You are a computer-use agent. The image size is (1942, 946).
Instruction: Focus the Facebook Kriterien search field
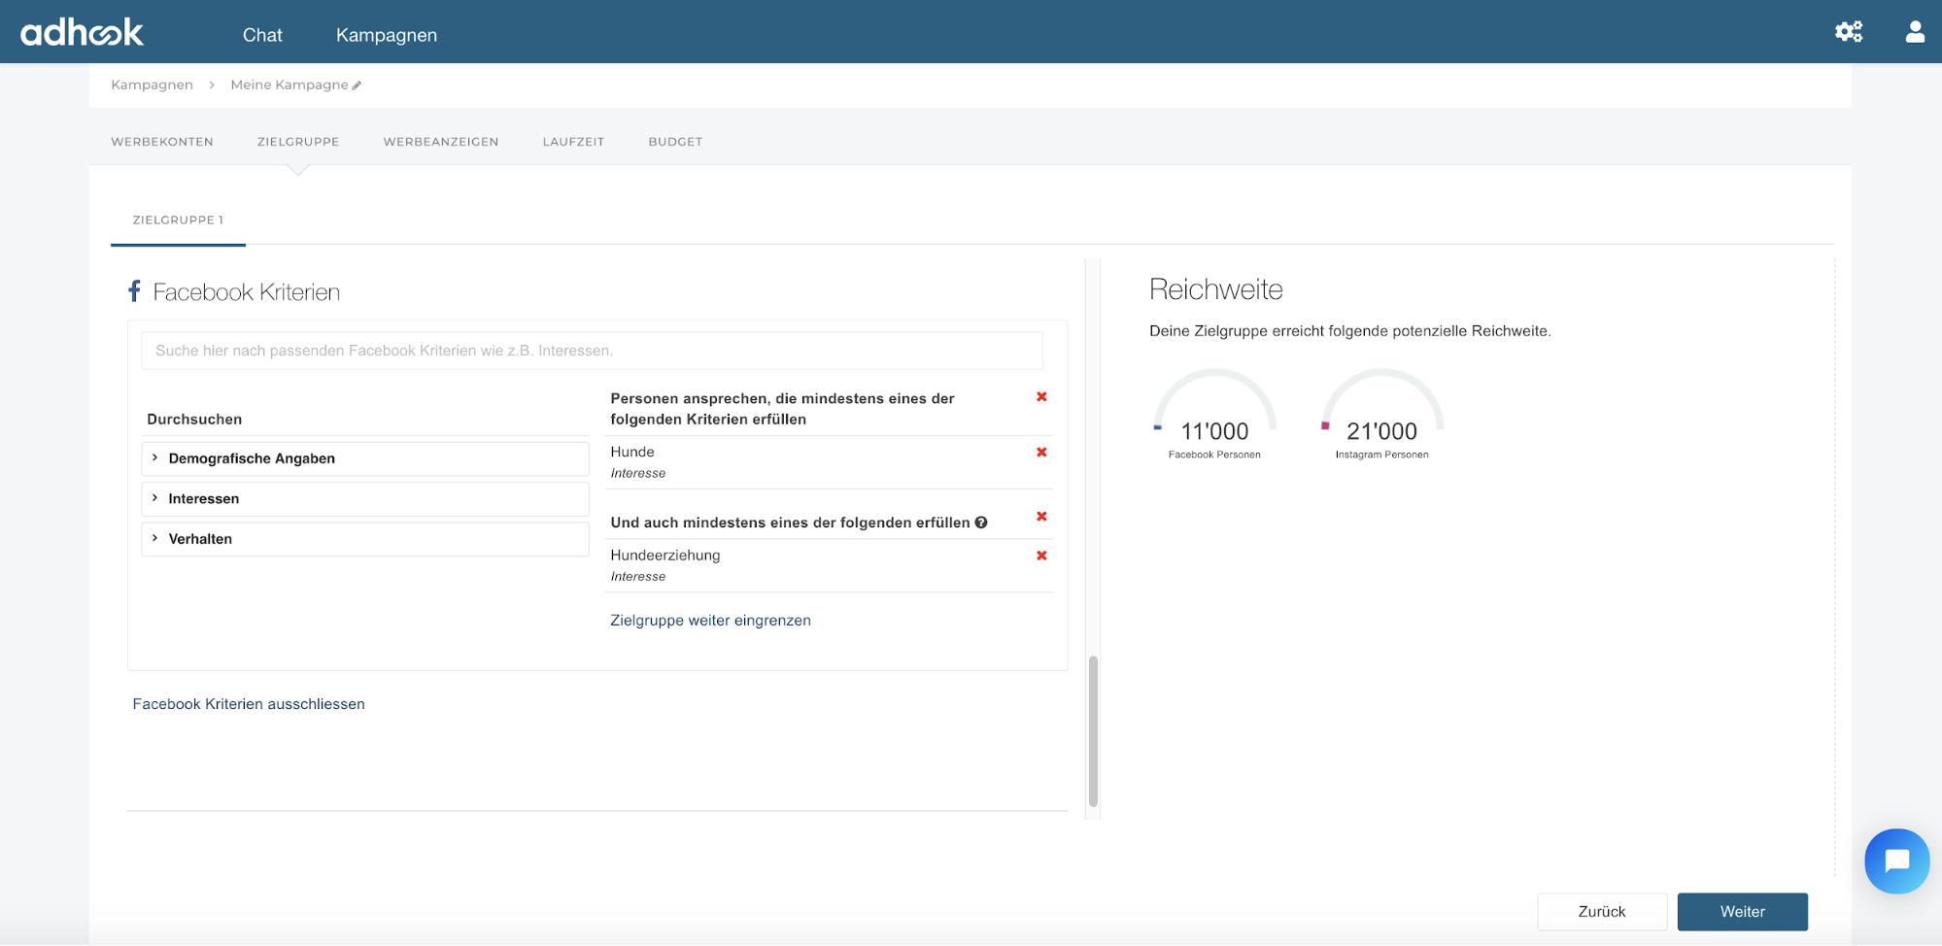coord(592,351)
